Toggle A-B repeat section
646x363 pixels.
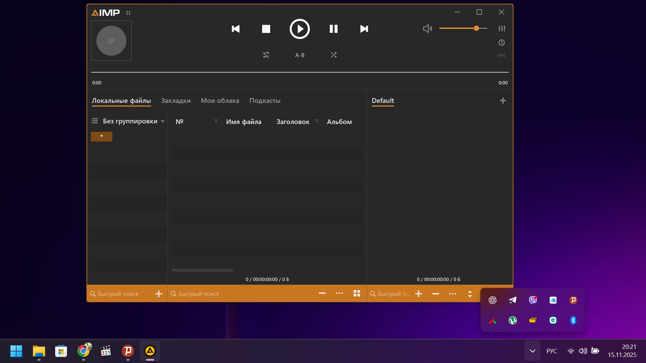pos(299,55)
